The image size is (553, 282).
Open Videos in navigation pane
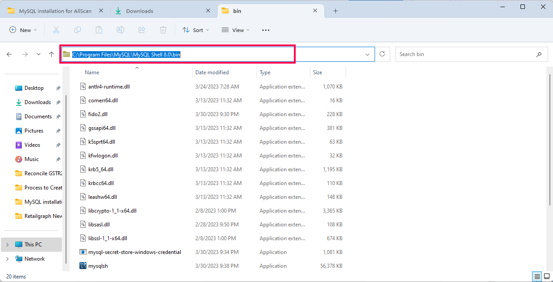32,145
